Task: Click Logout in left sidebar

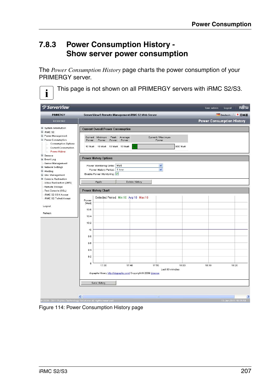Action: pos(47,206)
